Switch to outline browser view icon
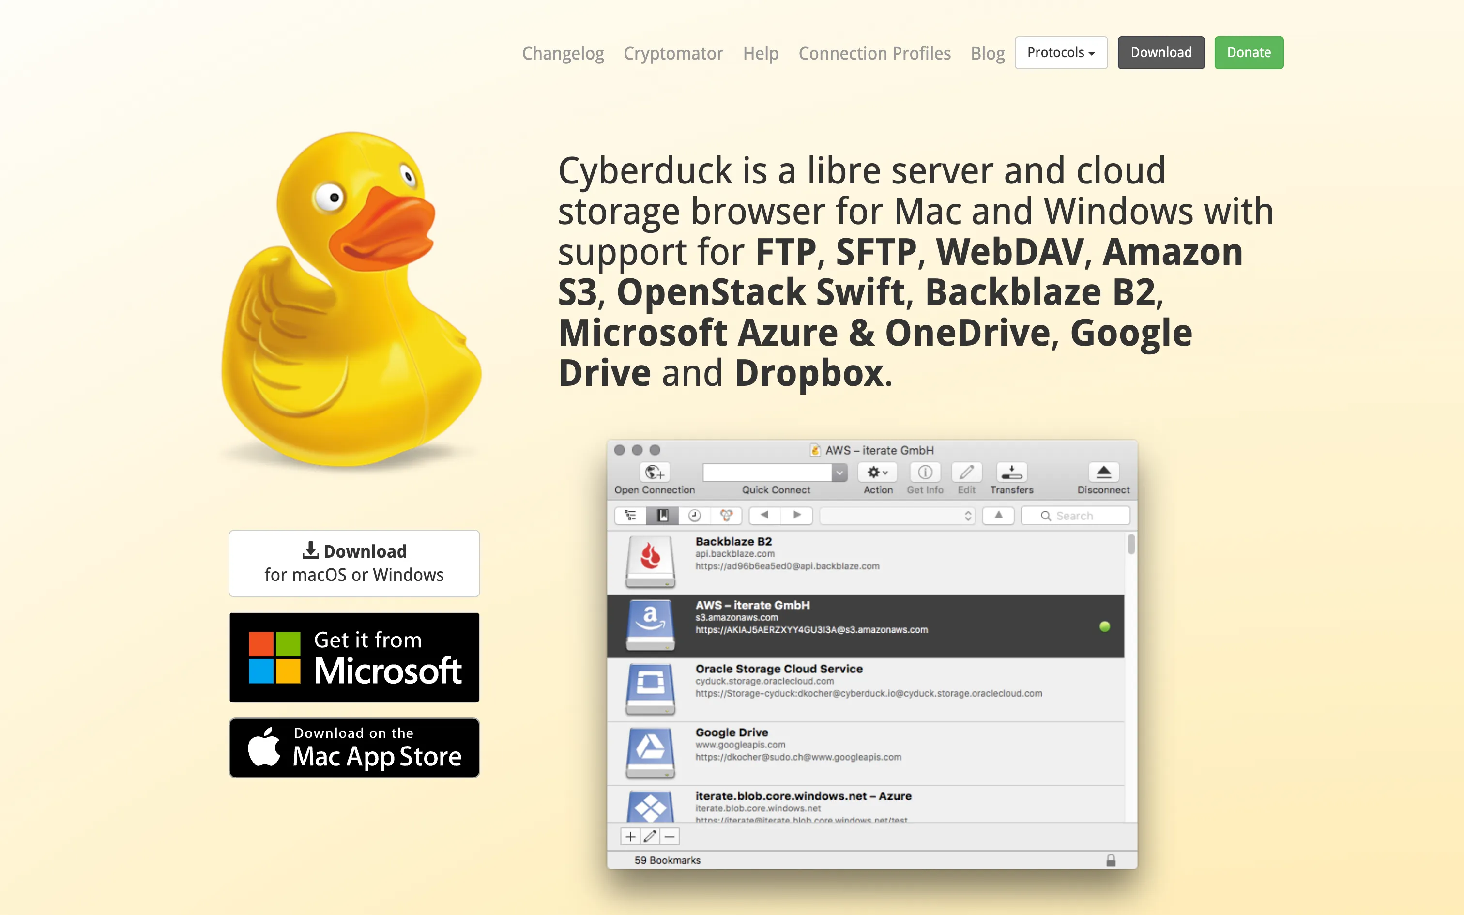Image resolution: width=1464 pixels, height=915 pixels. [x=630, y=515]
